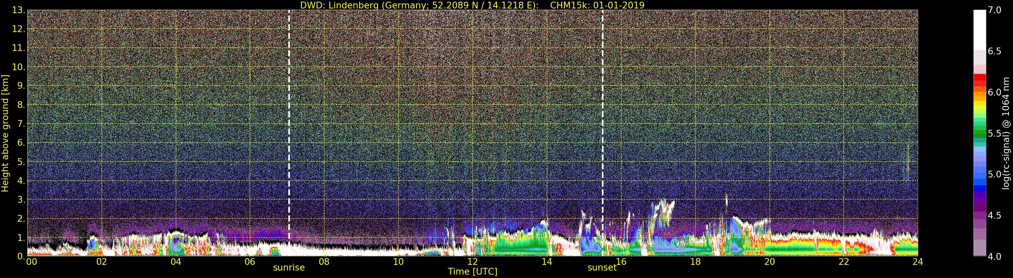Click the '8.' height tick label
This screenshot has width=1013, height=278.
pos(21,105)
